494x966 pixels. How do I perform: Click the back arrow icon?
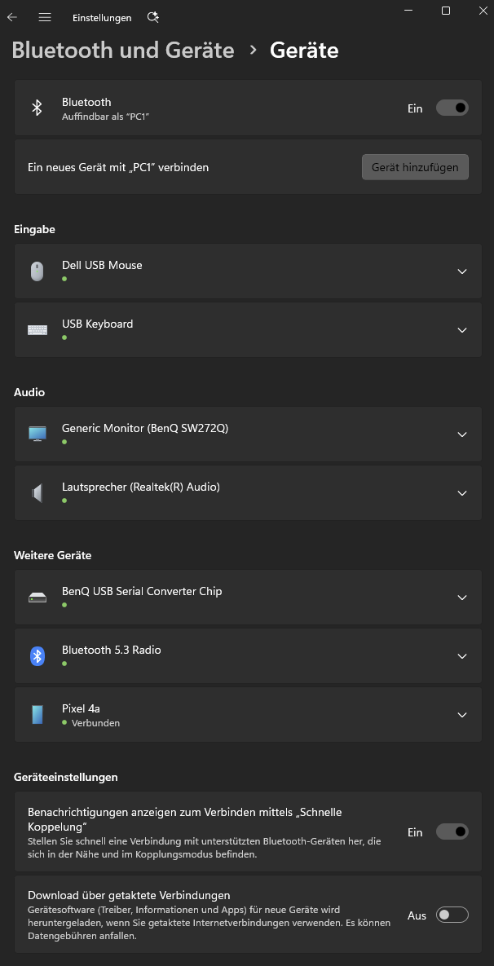pyautogui.click(x=12, y=17)
